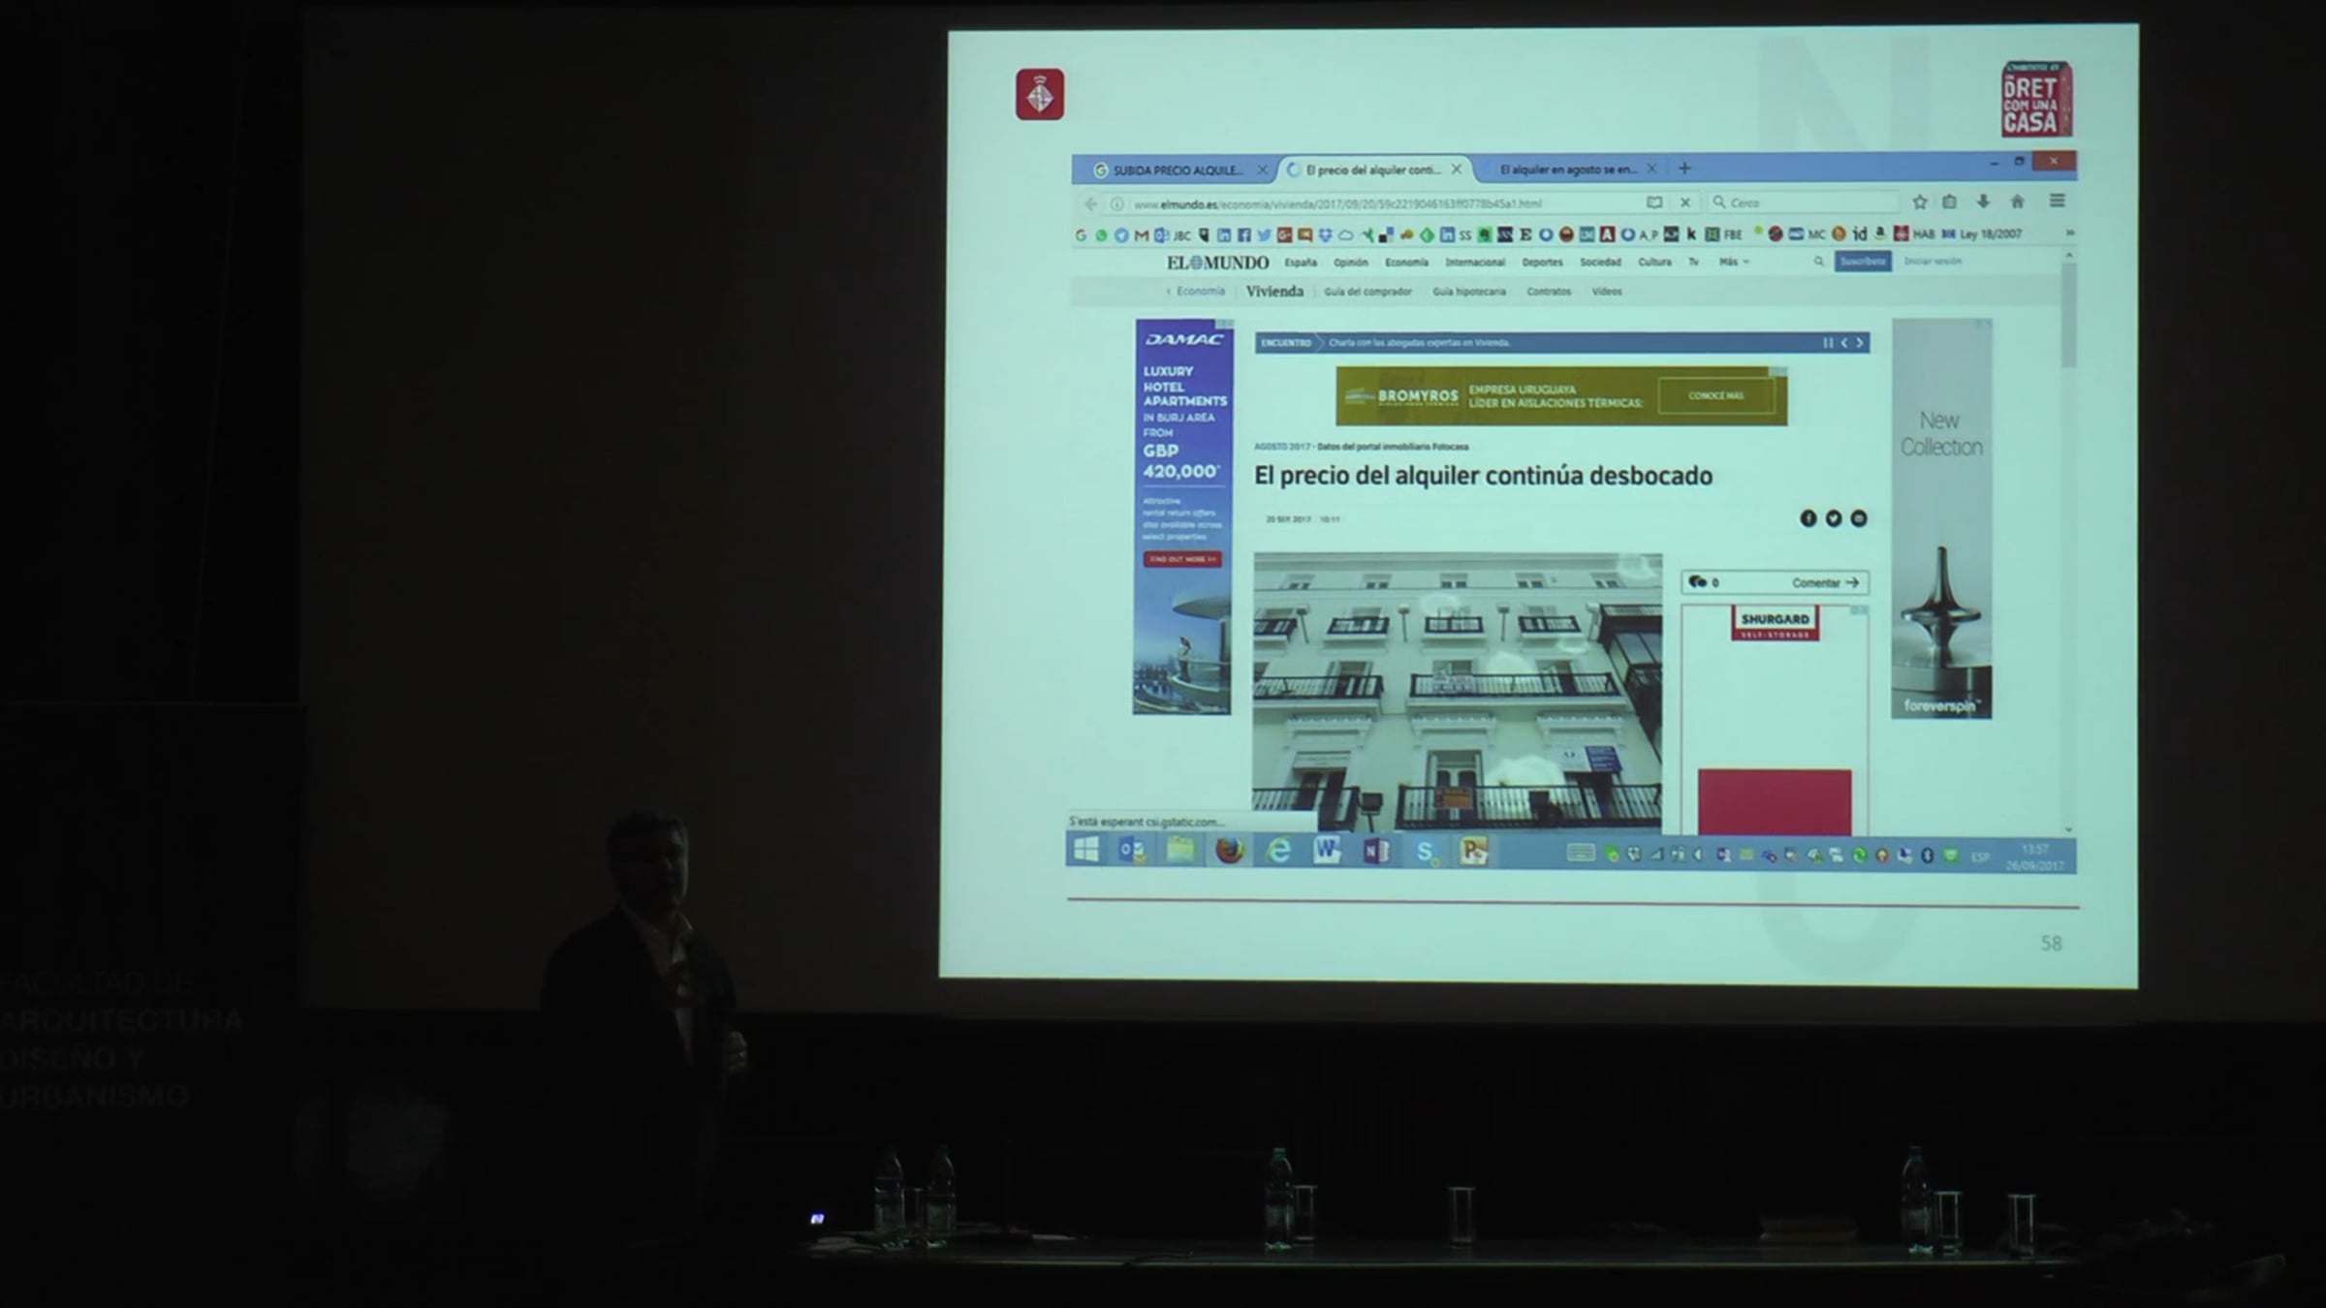Viewport: 2326px width, 1308px height.
Task: Click the Google bookmark icon in bookmarks bar
Action: tap(1081, 235)
